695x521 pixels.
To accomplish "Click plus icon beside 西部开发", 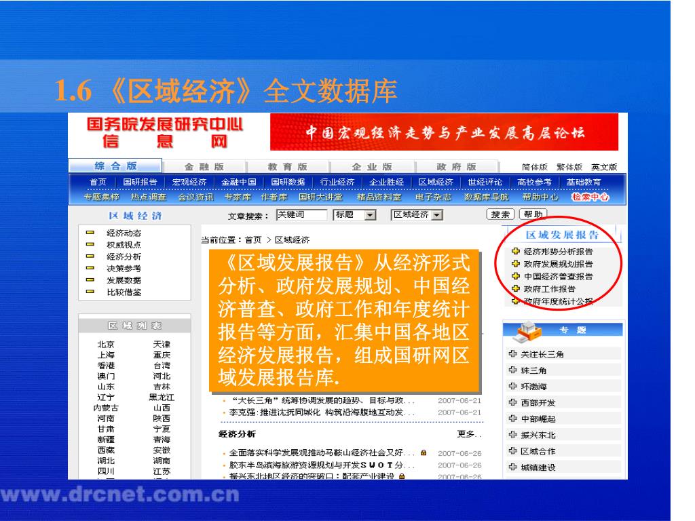I will pos(513,402).
